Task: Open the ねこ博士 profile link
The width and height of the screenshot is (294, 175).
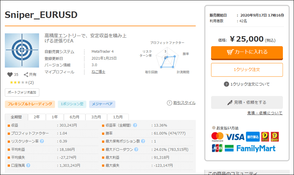Action: [98, 72]
